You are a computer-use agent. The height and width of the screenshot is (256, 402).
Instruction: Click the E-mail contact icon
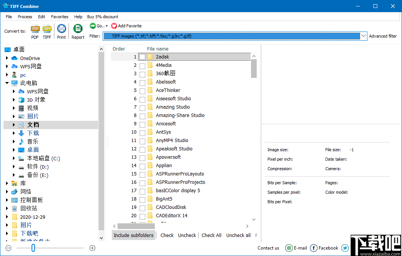[289, 248]
